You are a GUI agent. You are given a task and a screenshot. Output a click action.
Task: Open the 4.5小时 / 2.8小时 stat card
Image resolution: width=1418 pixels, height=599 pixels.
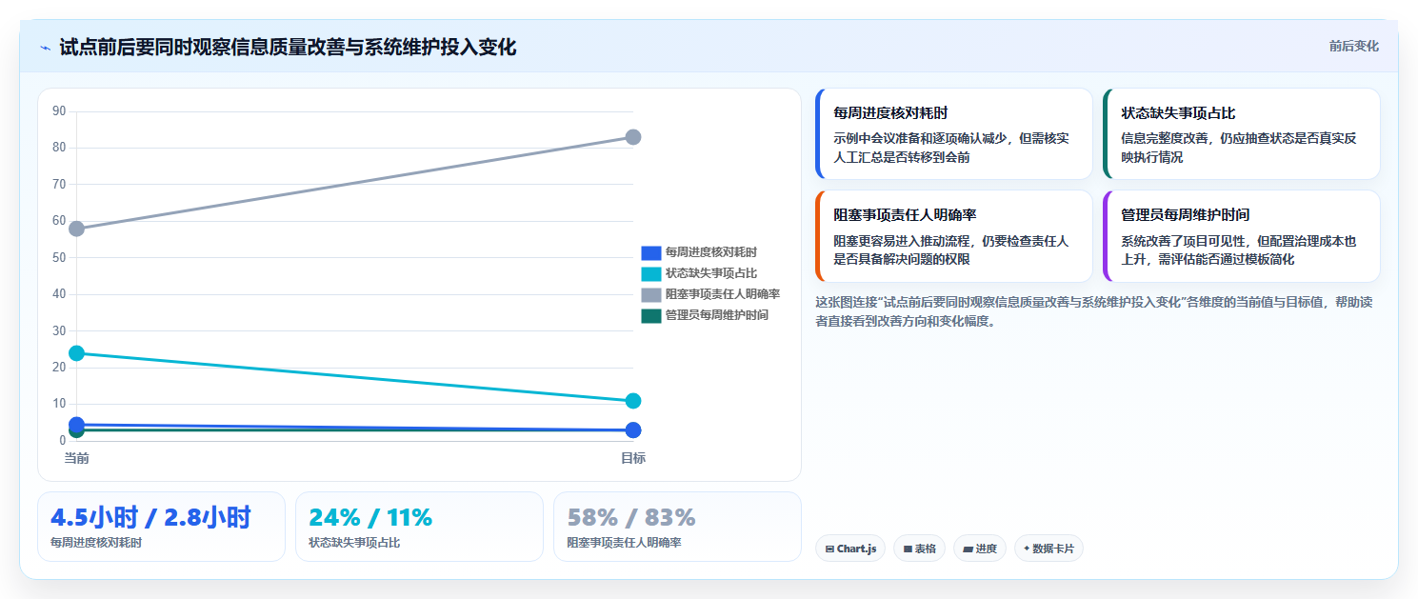click(x=161, y=527)
